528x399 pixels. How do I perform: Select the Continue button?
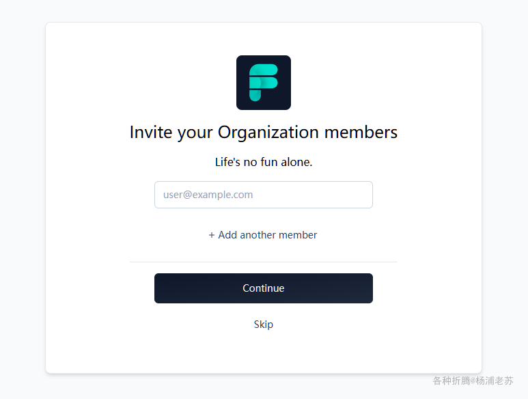tap(264, 288)
